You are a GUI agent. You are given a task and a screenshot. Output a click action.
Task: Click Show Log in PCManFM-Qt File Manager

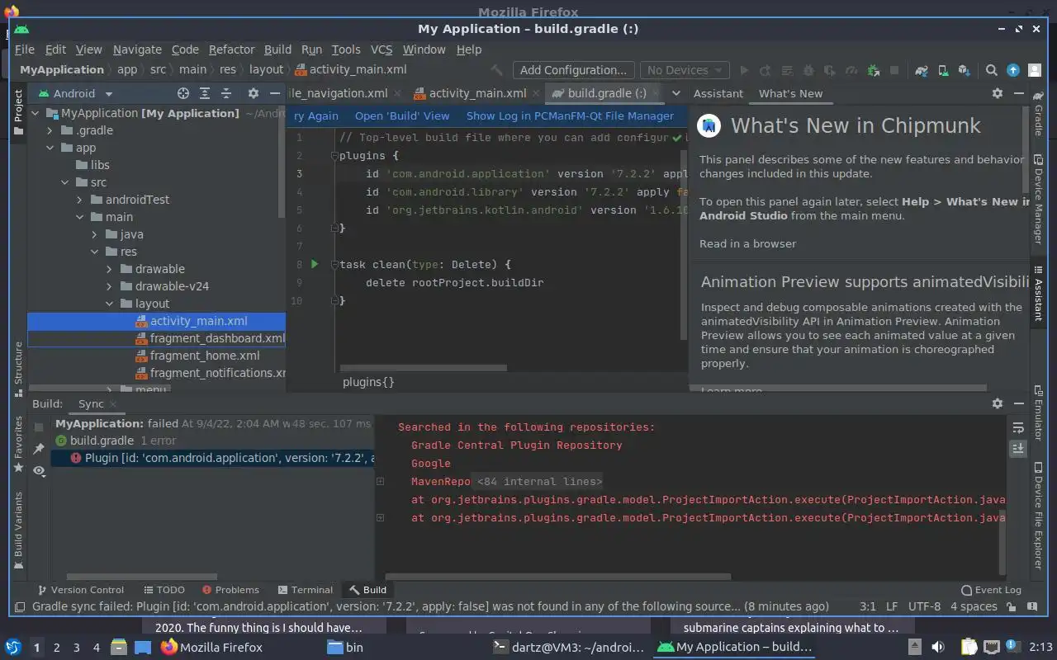[570, 115]
